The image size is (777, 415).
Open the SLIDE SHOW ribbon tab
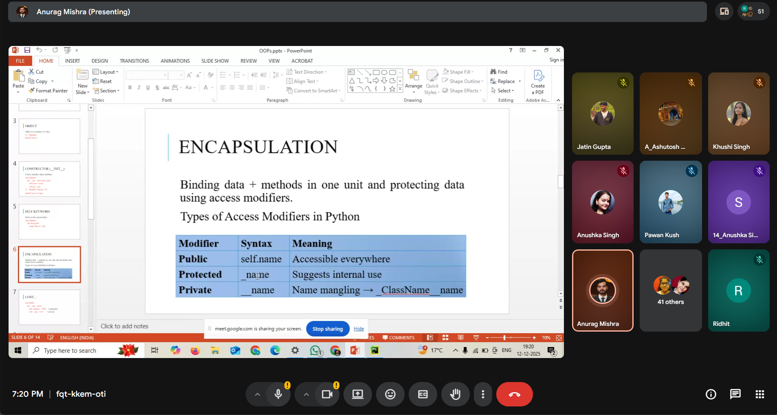coord(215,61)
